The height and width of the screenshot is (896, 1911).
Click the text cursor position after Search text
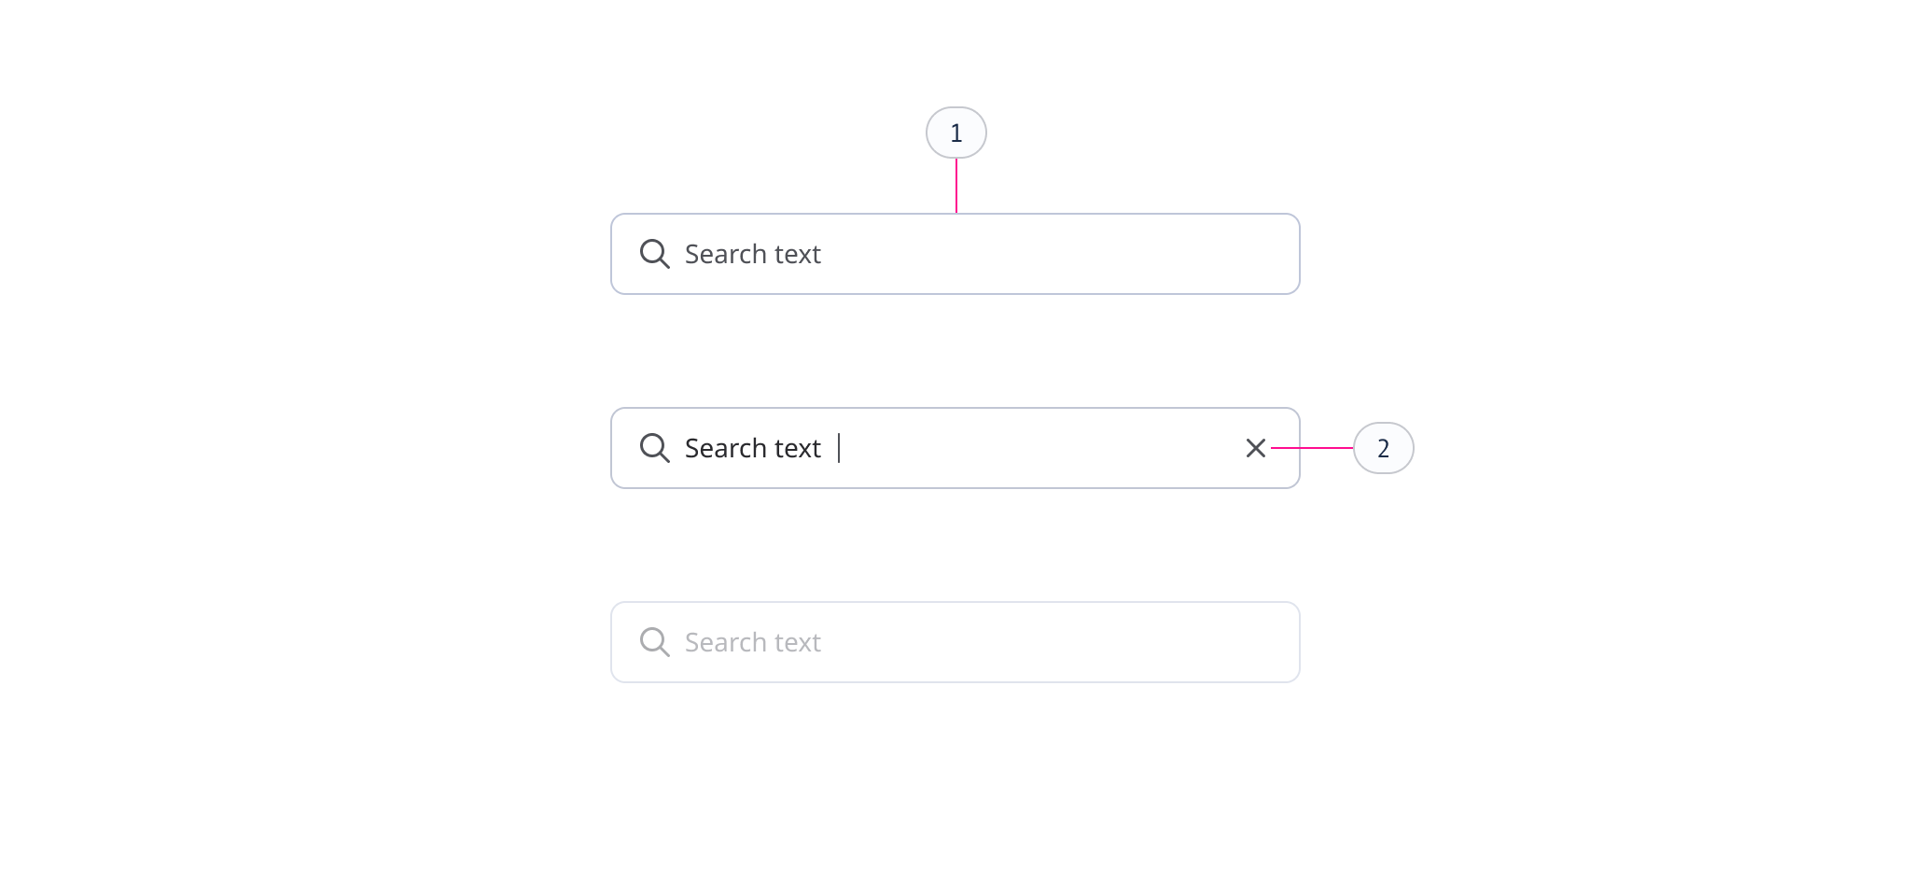838,448
